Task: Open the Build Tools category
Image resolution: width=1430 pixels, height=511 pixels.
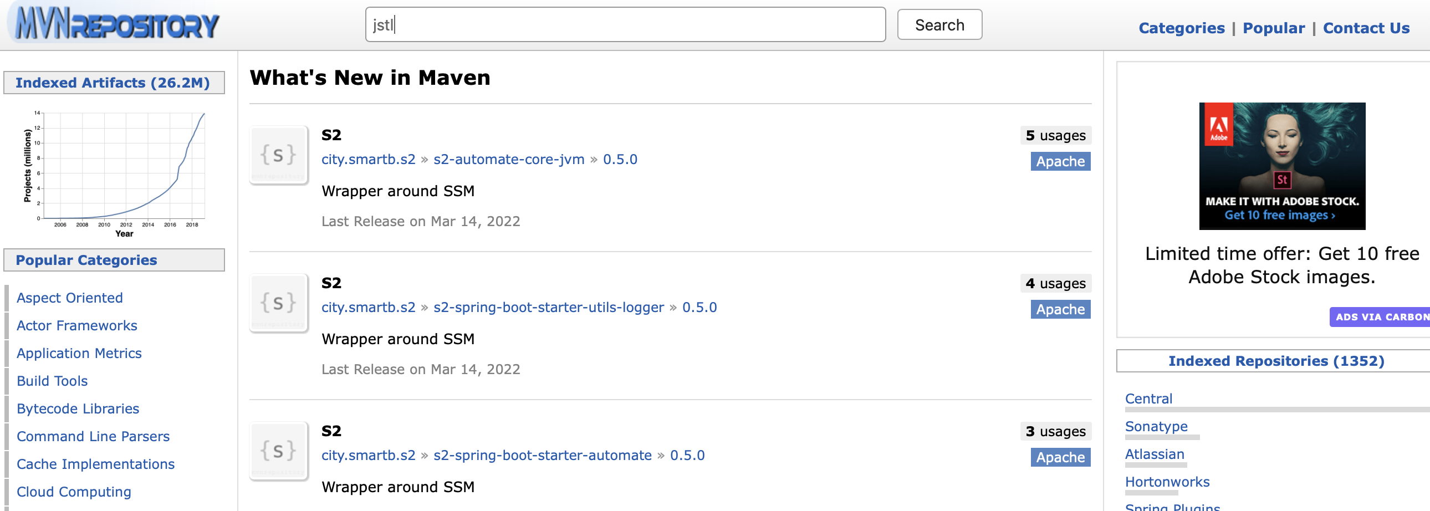Action: pyautogui.click(x=52, y=381)
